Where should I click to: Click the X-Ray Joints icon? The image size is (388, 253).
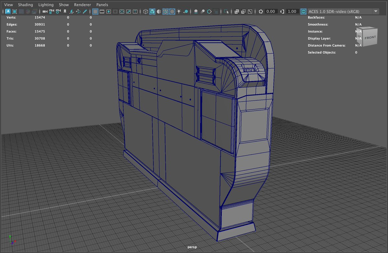250,11
